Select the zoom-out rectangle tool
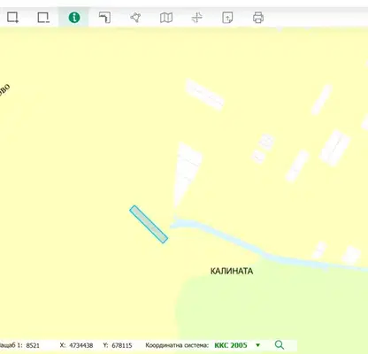The image size is (368, 354). pos(43,18)
